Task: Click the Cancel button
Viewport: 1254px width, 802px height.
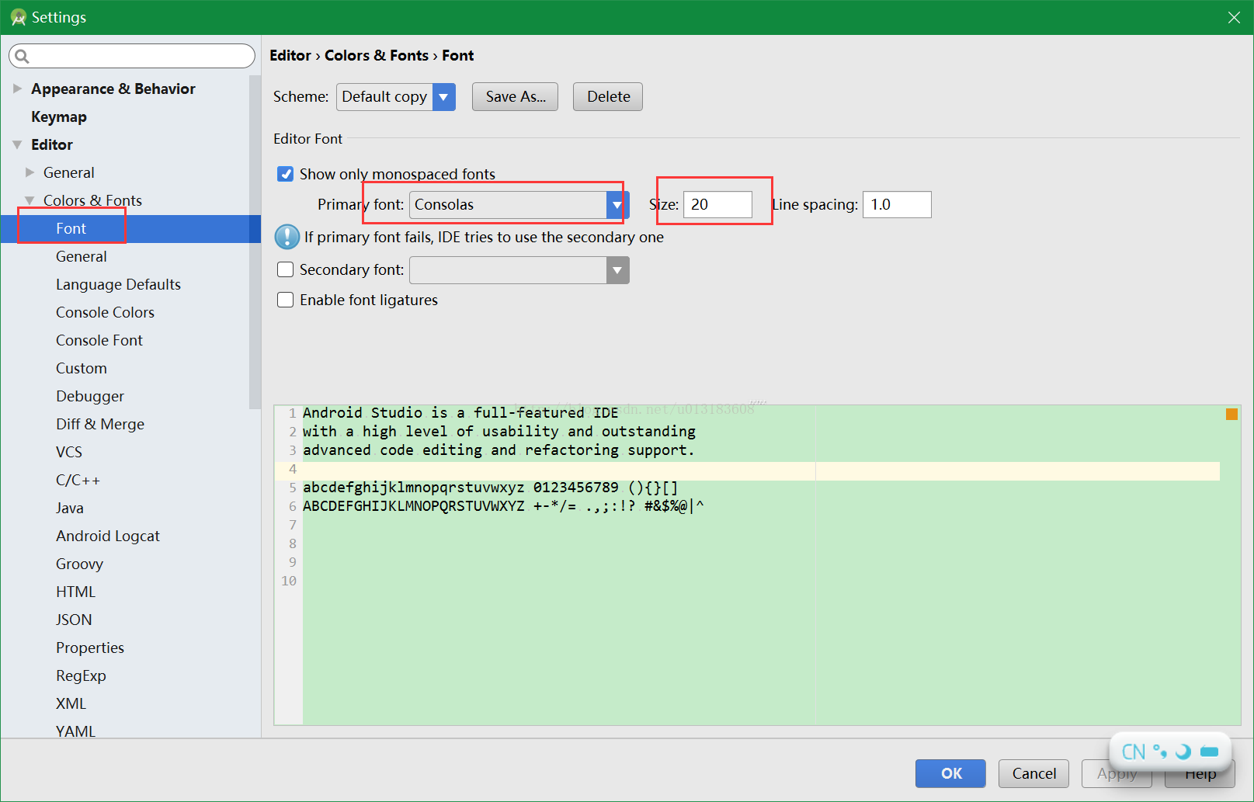Action: pyautogui.click(x=1033, y=773)
